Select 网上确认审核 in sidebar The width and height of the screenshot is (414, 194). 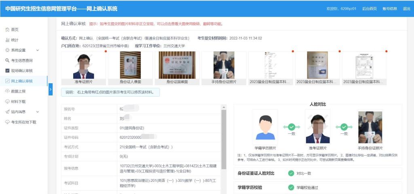[x=22, y=81]
